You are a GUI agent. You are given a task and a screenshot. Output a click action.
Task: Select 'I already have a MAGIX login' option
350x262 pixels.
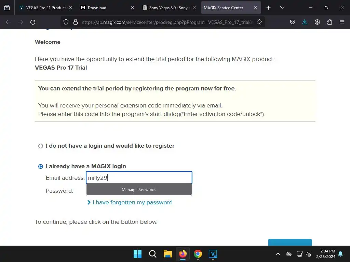41,166
